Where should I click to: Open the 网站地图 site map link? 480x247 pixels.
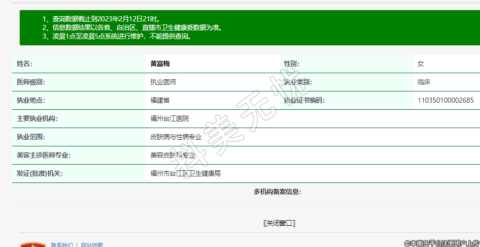(91, 245)
